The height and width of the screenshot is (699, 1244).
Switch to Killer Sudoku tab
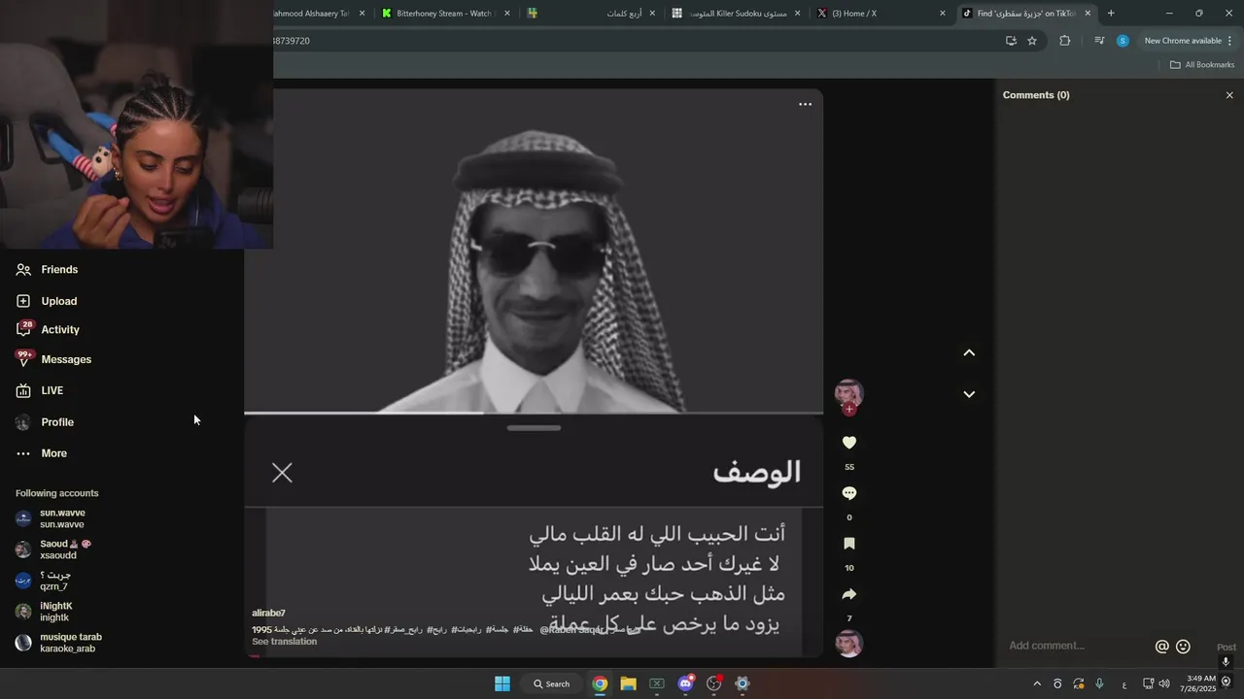pos(736,14)
